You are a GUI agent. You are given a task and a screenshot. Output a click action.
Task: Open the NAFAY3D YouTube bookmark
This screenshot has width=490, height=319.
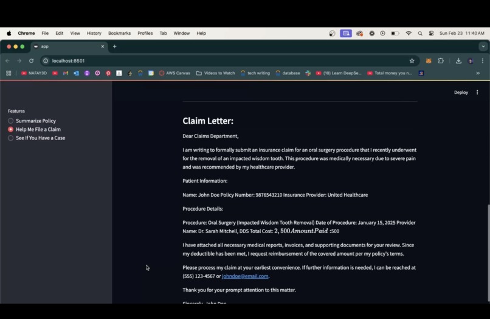34,73
